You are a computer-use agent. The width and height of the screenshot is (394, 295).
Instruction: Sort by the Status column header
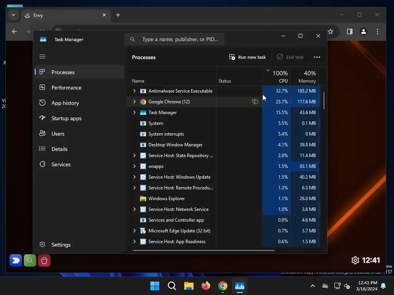pyautogui.click(x=239, y=76)
